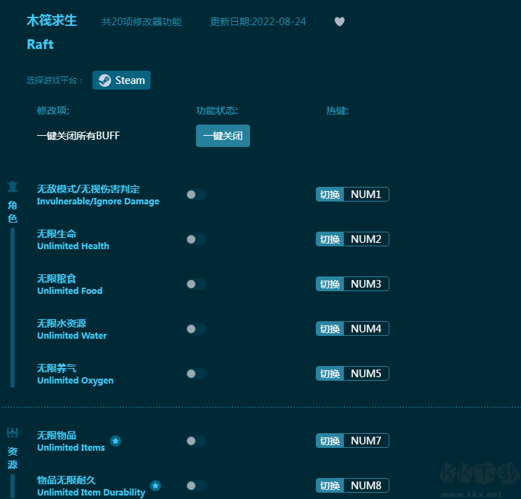The image size is (521, 499).
Task: Click the Unlimited Health label
Action: (73, 246)
